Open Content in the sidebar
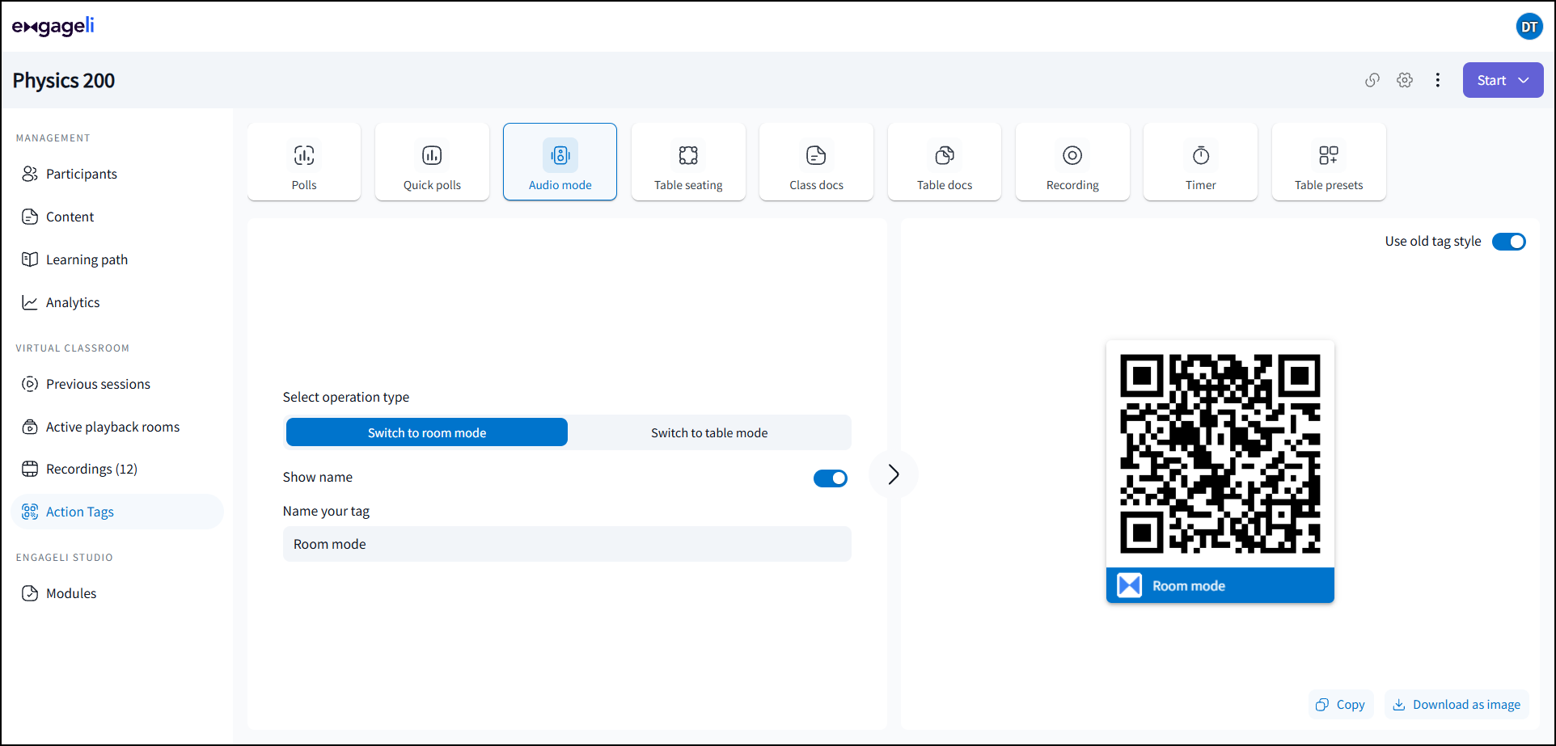This screenshot has height=746, width=1556. click(117, 217)
